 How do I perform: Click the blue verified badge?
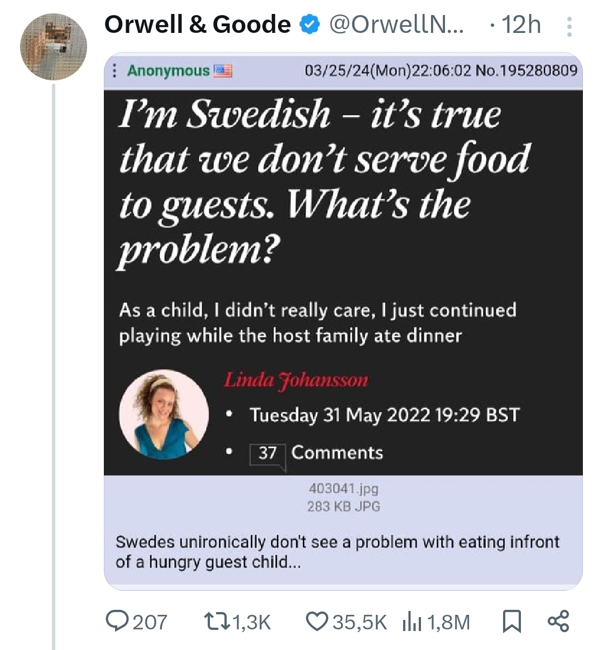[309, 25]
